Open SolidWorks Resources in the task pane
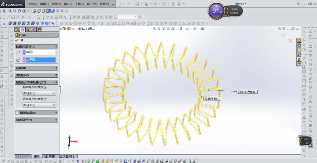The width and height of the screenshot is (317, 163). [x=299, y=40]
